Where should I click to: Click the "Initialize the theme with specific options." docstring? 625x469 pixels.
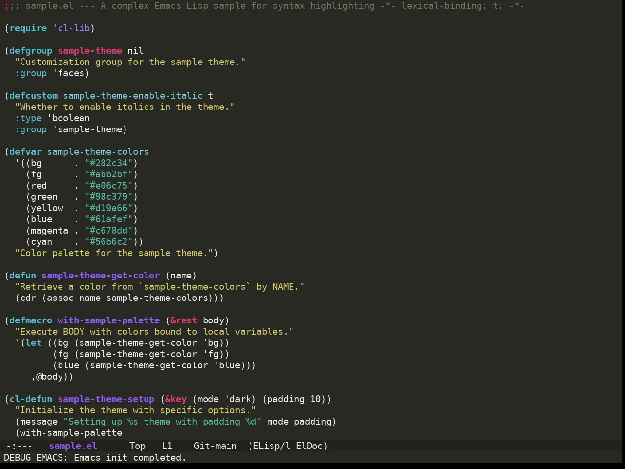click(x=136, y=410)
